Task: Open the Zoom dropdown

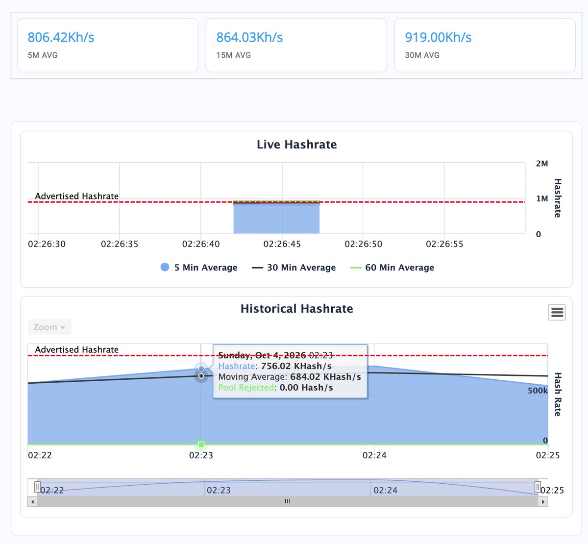Action: click(49, 327)
